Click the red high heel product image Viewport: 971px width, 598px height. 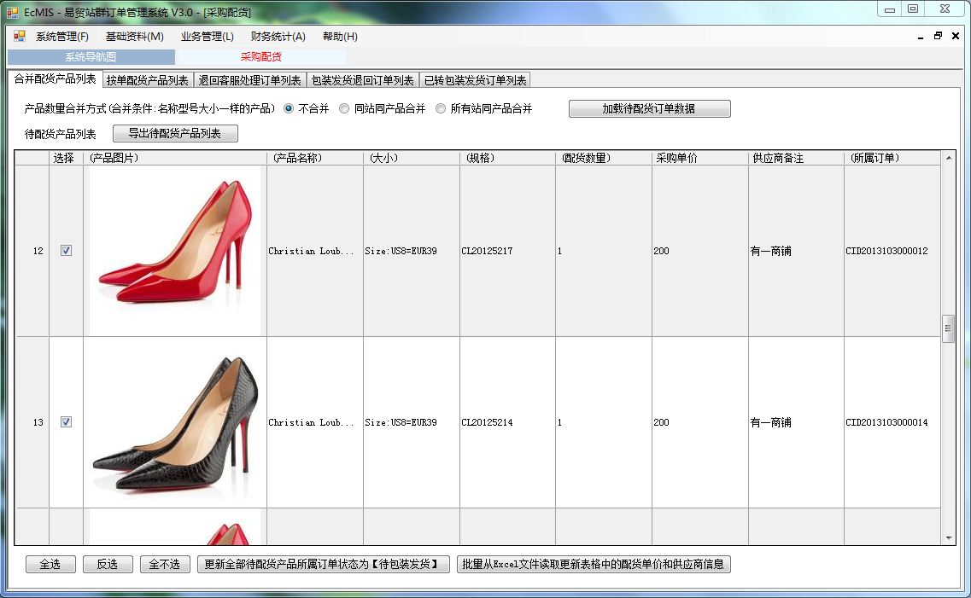[175, 251]
